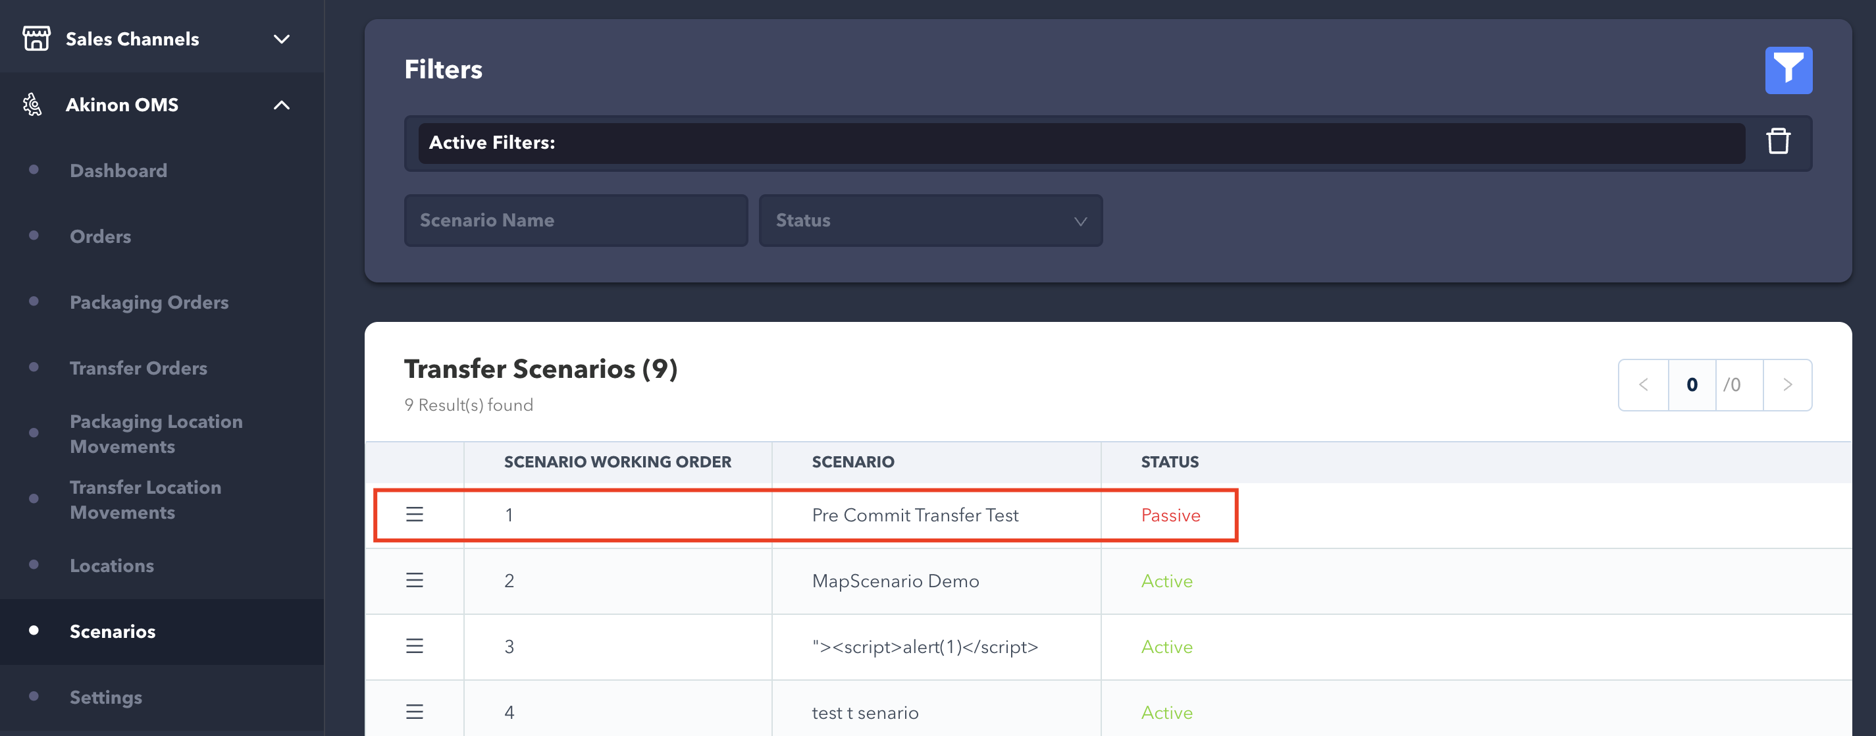Go to next page of Transfer Scenarios
1876x736 pixels.
1787,385
